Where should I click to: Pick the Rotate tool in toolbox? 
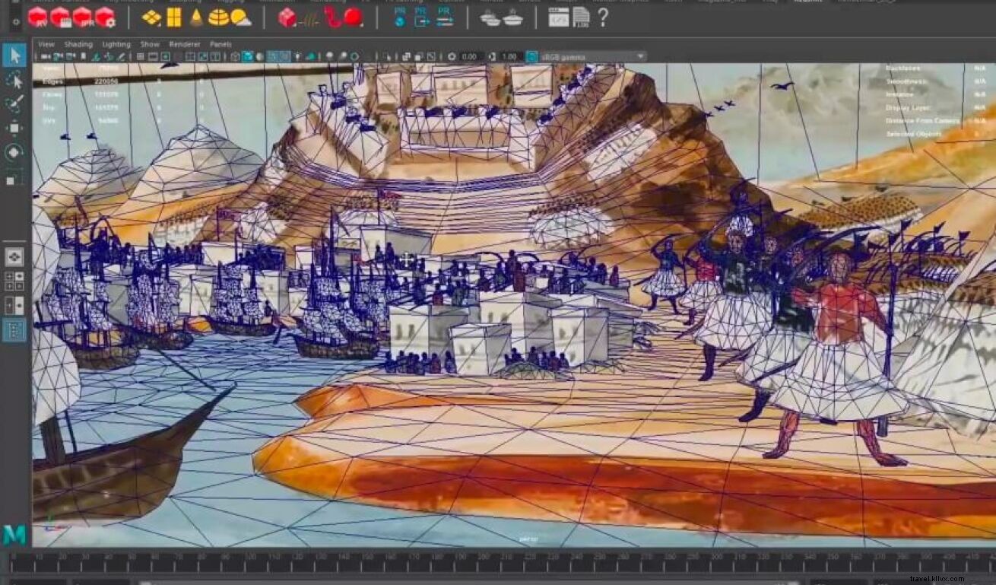[14, 152]
